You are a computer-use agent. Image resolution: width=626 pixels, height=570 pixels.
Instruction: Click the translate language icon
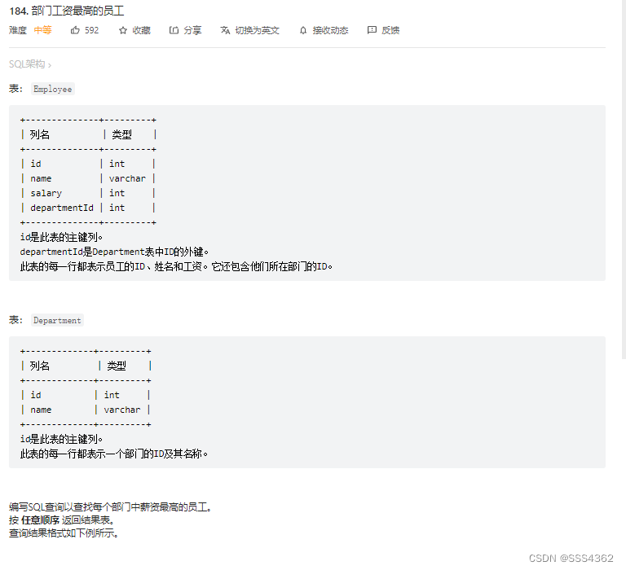(x=225, y=30)
